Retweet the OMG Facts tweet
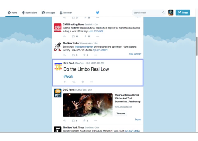 pyautogui.click(x=73, y=121)
